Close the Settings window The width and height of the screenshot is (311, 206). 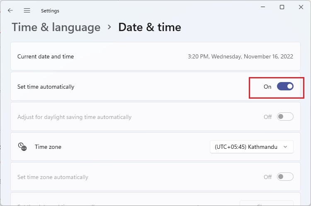pyautogui.click(x=301, y=7)
